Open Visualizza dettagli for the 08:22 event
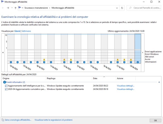 pos(126,86)
